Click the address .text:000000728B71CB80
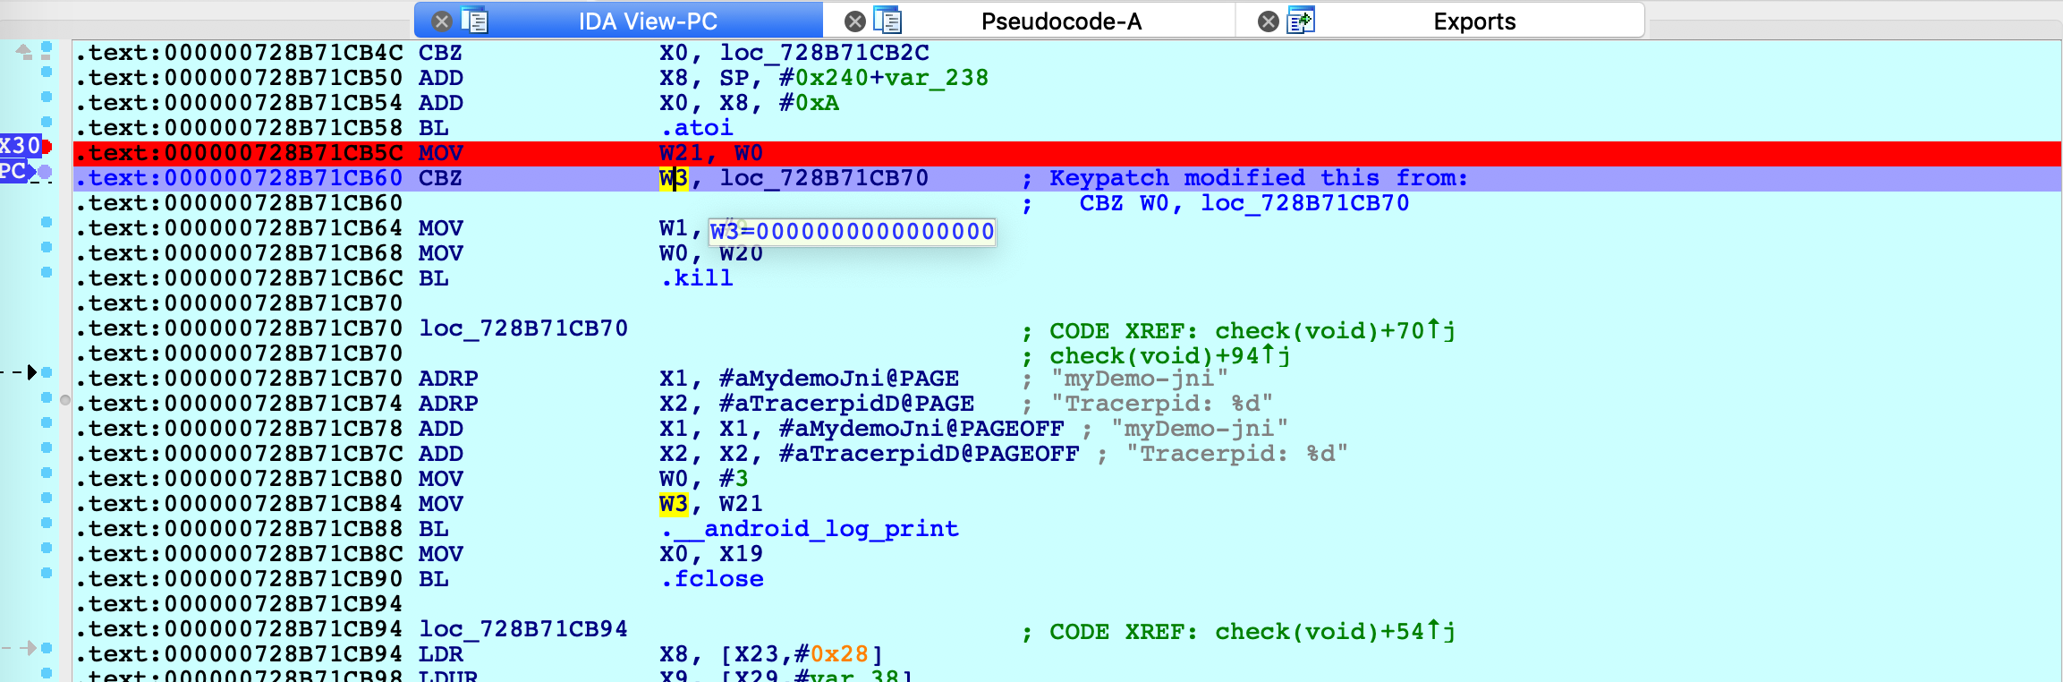Image resolution: width=2063 pixels, height=682 pixels. 239,479
